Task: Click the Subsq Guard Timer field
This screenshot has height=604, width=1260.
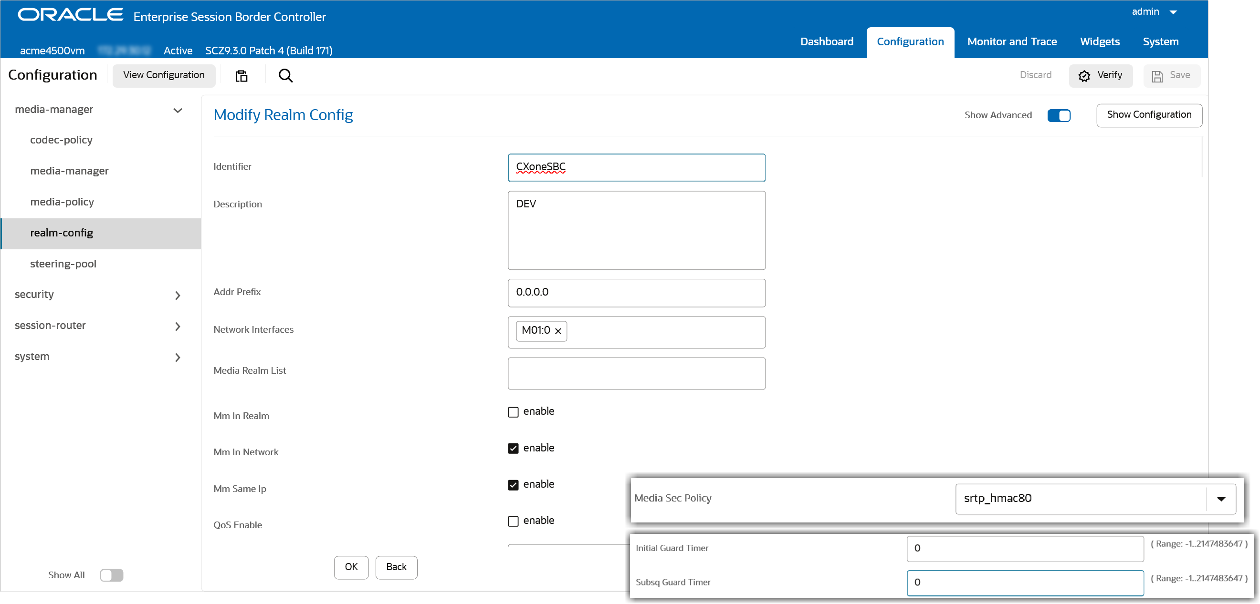Action: [x=1025, y=583]
